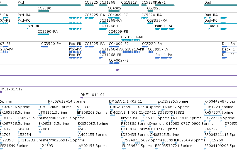Open the CG3995-PA protein label

158,49
